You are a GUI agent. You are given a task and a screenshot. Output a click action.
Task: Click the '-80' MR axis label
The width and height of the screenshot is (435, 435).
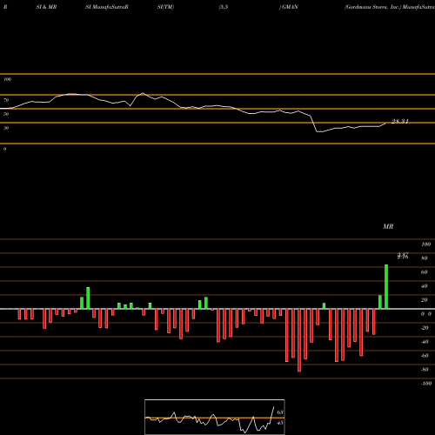point(425,370)
